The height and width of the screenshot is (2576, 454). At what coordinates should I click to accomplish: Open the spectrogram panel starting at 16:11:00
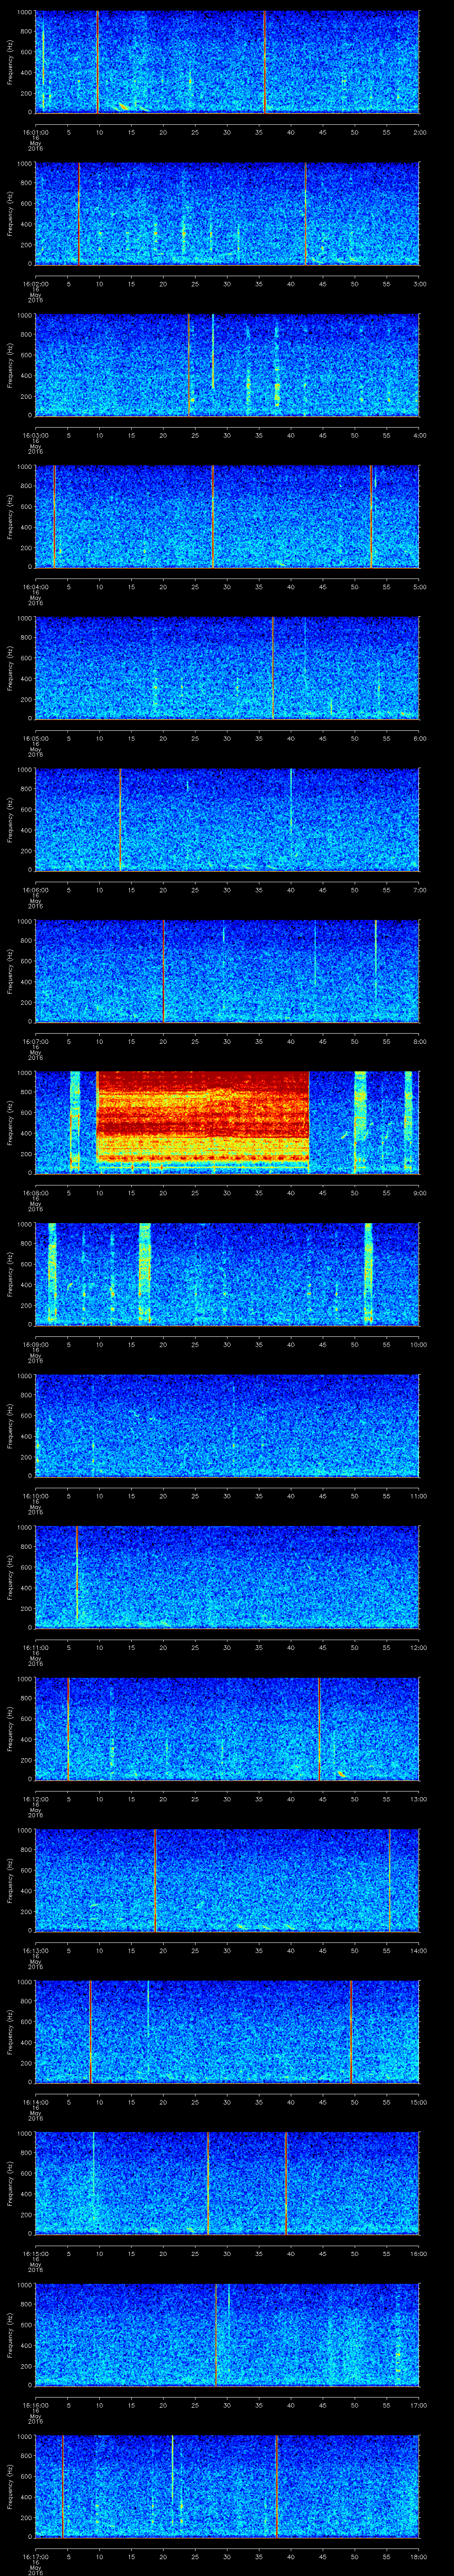(x=227, y=1577)
